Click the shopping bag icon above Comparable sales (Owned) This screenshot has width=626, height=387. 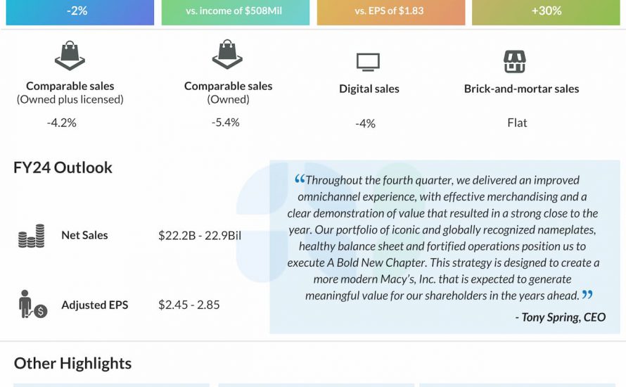coord(227,55)
